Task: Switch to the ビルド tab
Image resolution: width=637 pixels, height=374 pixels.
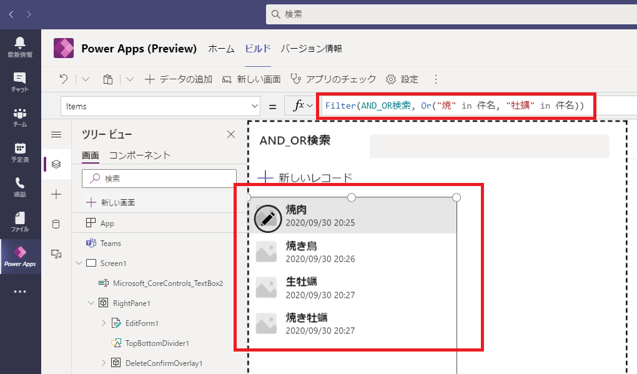Action: coord(257,48)
